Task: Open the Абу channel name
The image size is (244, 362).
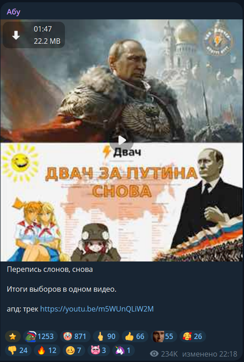Action: [x=14, y=12]
